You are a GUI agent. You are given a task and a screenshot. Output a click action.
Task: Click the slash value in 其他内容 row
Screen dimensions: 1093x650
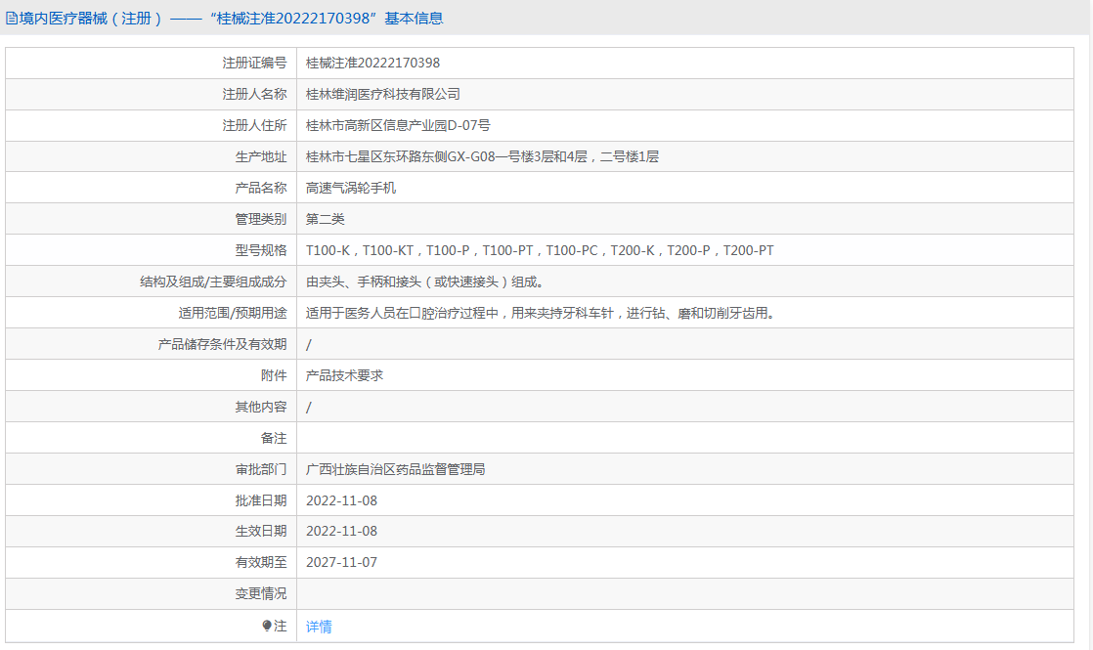(309, 408)
